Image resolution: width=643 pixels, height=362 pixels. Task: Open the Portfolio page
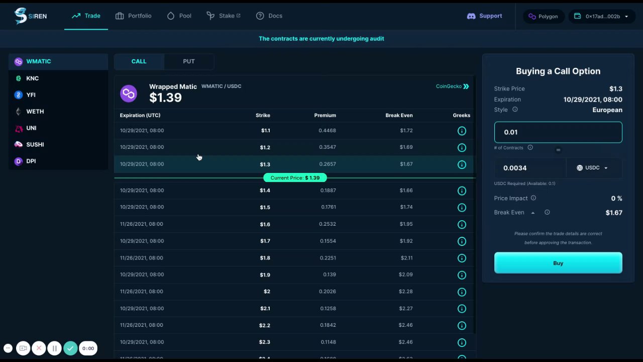[133, 16]
